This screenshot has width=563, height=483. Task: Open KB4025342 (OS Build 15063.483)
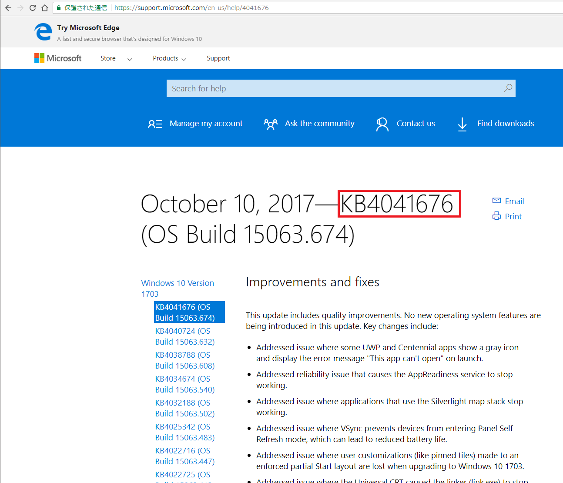pos(185,432)
